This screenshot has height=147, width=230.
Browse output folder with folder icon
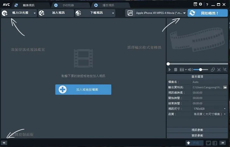[x=225, y=87]
